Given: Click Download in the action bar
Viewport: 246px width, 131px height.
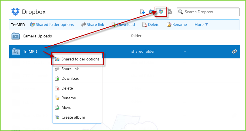Looking at the screenshot, I should pyautogui.click(x=123, y=24).
